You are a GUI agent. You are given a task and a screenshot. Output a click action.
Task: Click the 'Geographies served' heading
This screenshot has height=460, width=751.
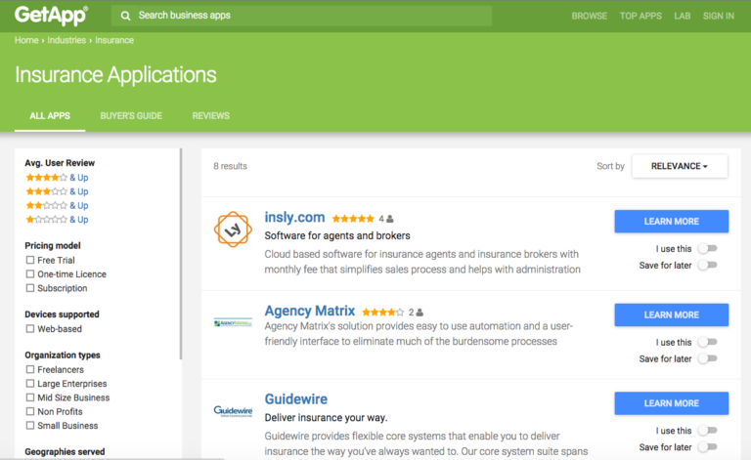(65, 452)
